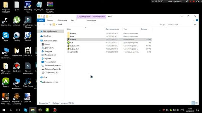Open Task View from the taskbar
This screenshot has height=113, width=202.
point(18,110)
